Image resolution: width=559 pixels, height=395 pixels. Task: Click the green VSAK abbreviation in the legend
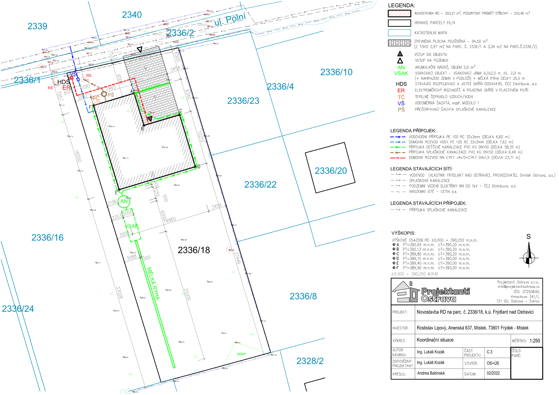pos(401,73)
